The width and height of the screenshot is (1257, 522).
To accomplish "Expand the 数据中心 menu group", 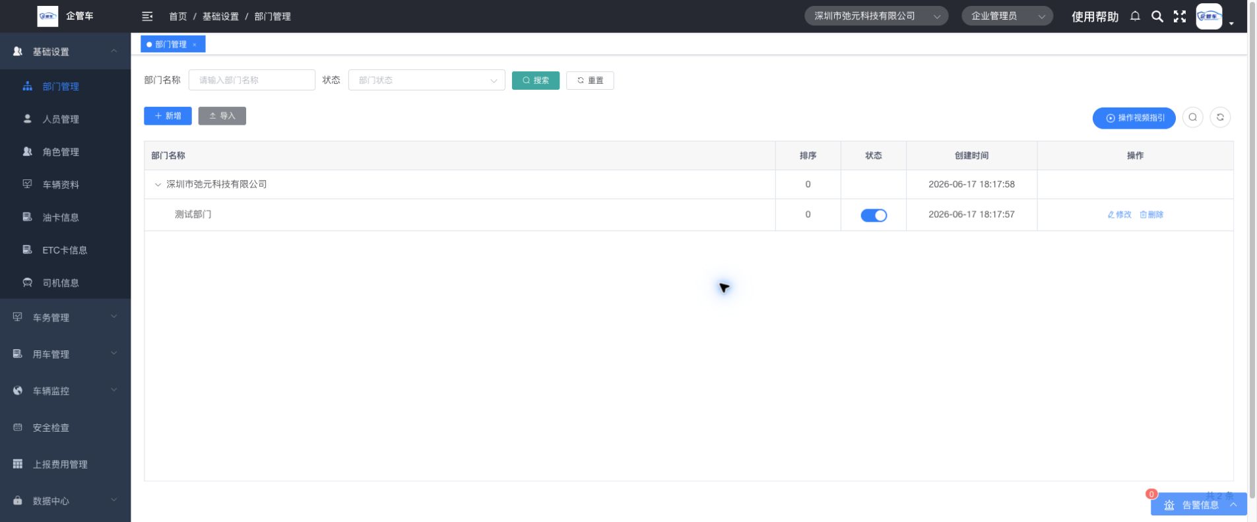I will [65, 501].
